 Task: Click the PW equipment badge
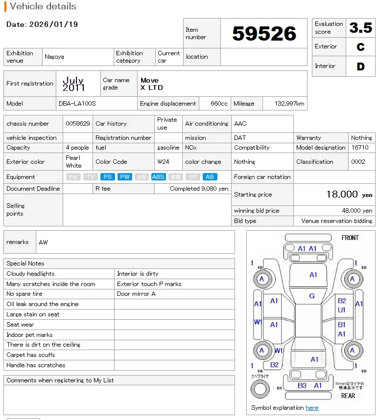[125, 177]
